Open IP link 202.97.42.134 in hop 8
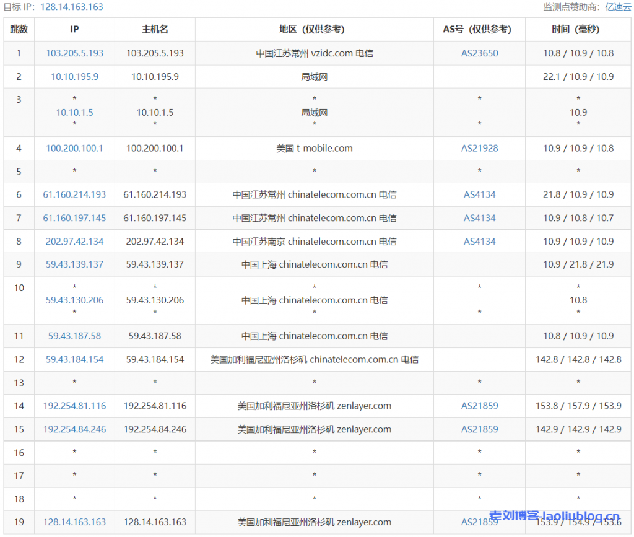The height and width of the screenshot is (537, 634). click(74, 242)
